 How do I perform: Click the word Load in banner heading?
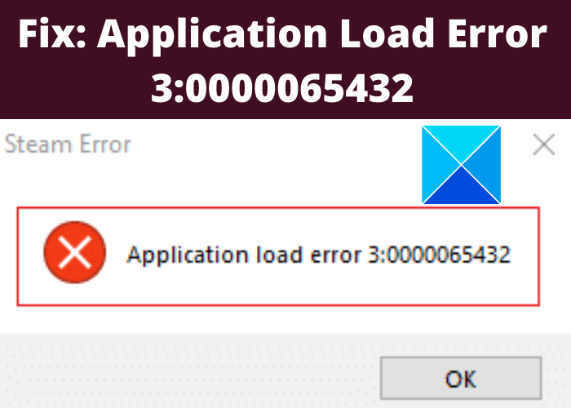[387, 34]
